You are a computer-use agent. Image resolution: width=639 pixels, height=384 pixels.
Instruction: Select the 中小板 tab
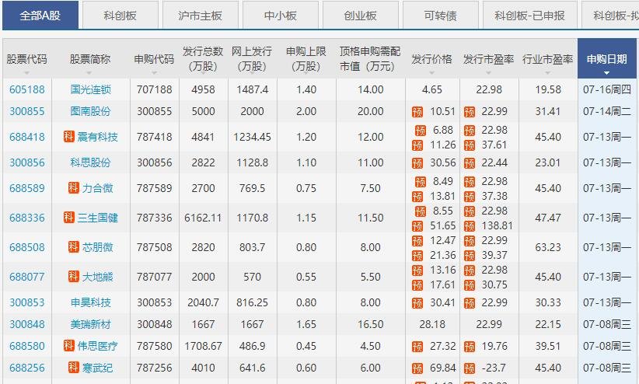pos(280,16)
